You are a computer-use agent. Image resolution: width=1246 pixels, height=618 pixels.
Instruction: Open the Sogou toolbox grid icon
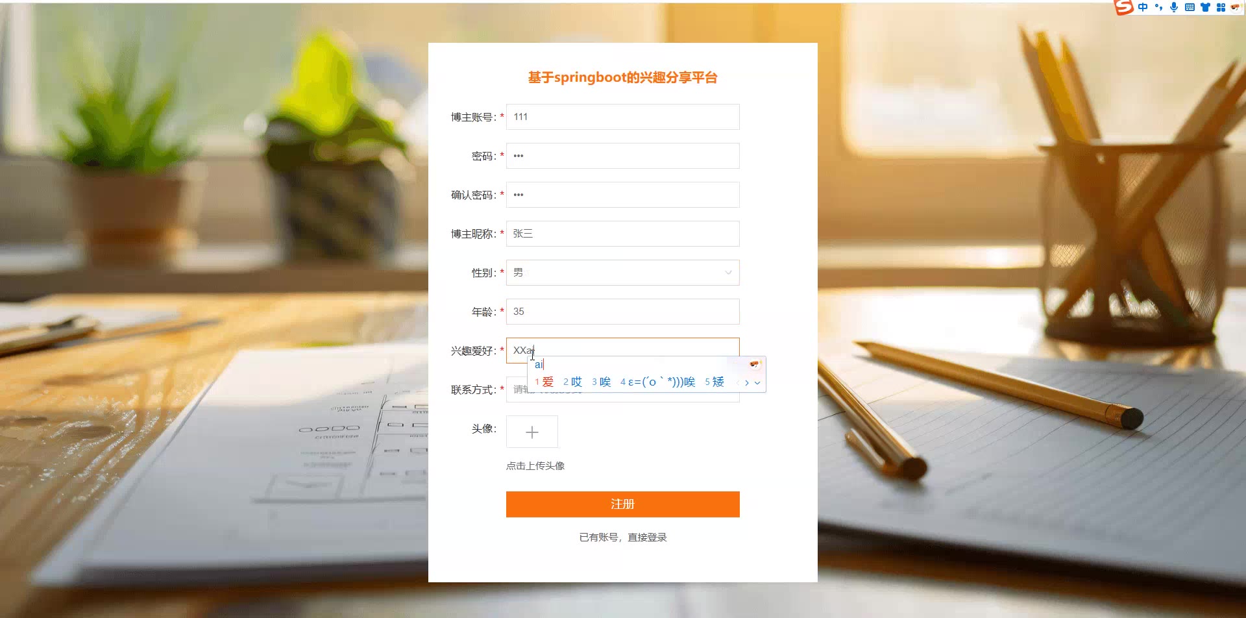(1221, 7)
